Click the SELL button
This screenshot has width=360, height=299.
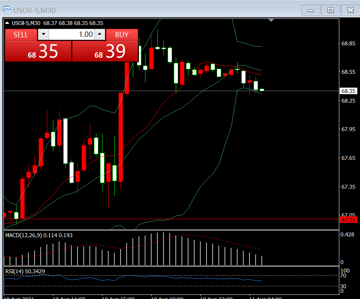tap(21, 35)
